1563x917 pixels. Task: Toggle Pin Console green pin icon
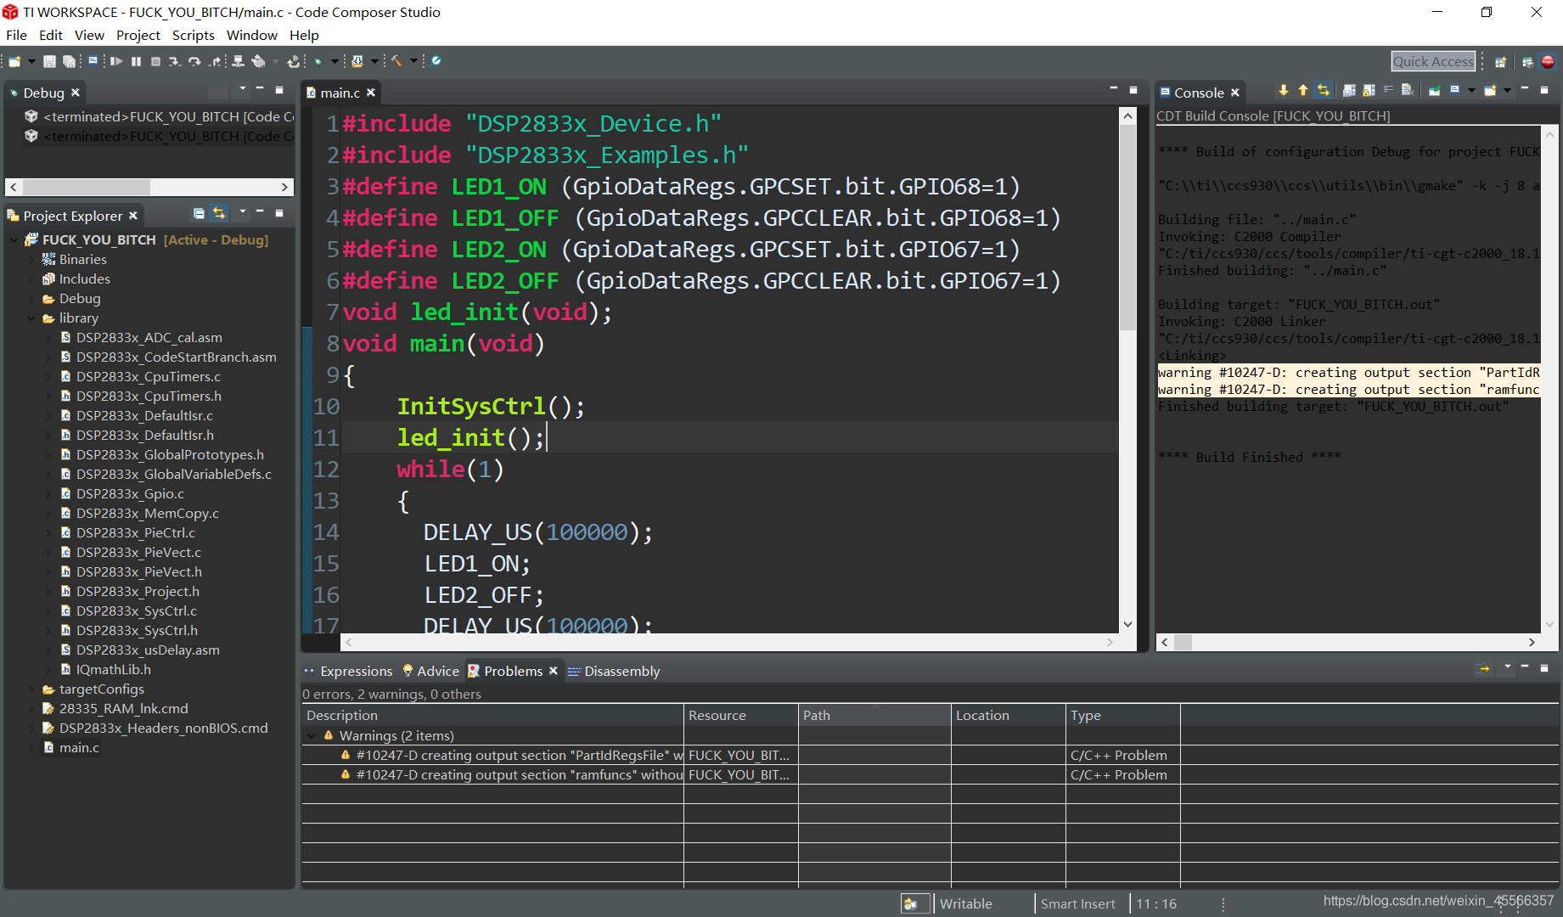click(1434, 90)
